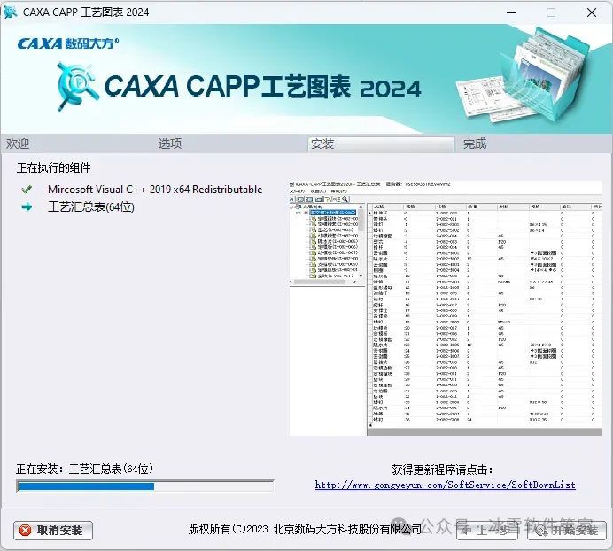Click the 工艺汇总表 preview screenshot thumbnail
The width and height of the screenshot is (613, 551).
[x=446, y=308]
